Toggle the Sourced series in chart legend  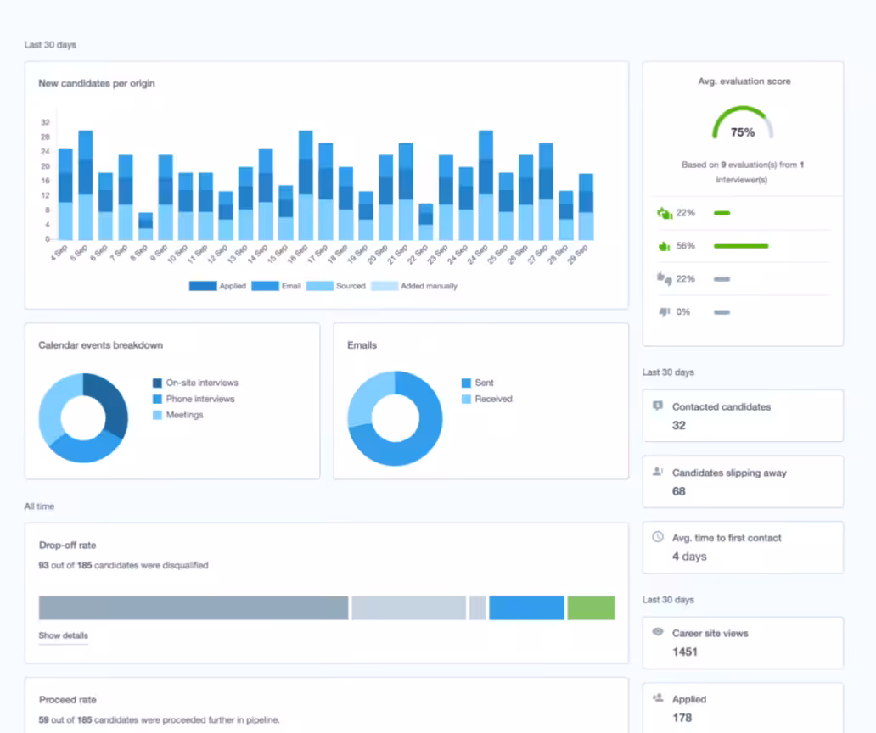click(336, 286)
